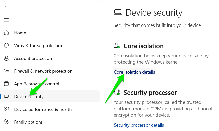
Task: Click the Firewall & network antenna icon
Action: click(6, 71)
